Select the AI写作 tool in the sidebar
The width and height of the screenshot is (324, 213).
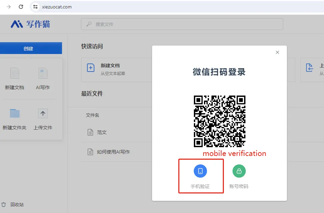pos(42,77)
